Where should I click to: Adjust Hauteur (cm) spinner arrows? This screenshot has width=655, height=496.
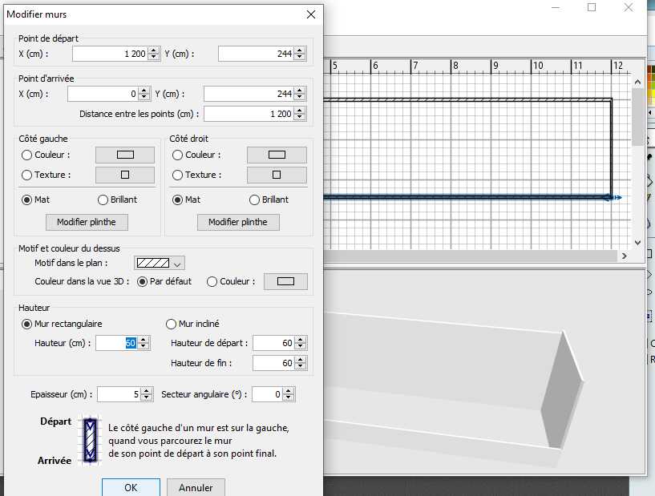pyautogui.click(x=144, y=343)
